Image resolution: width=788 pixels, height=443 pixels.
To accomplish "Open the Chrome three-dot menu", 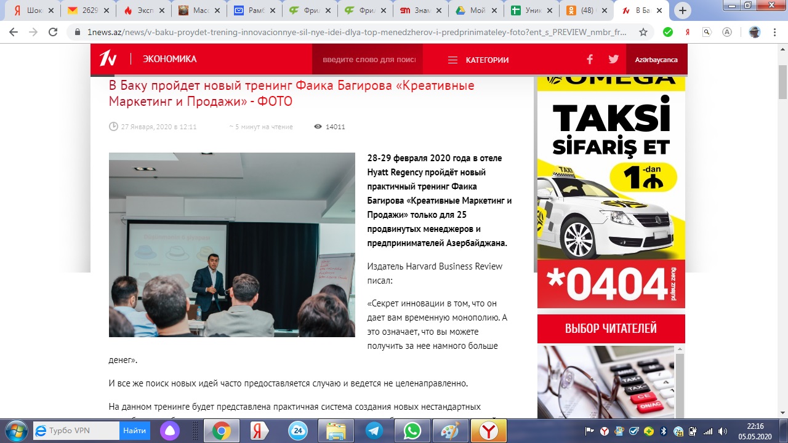I will pos(774,32).
